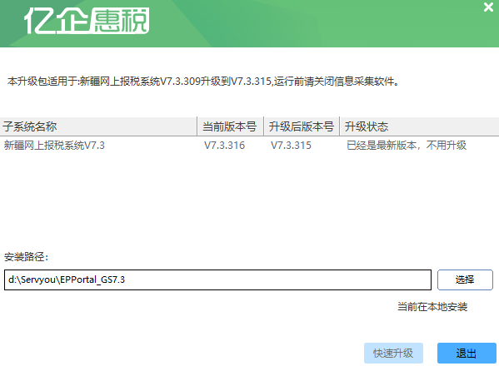Screen dimensions: 499x371
Task: Click the 安装路径 input field
Action: (x=217, y=279)
